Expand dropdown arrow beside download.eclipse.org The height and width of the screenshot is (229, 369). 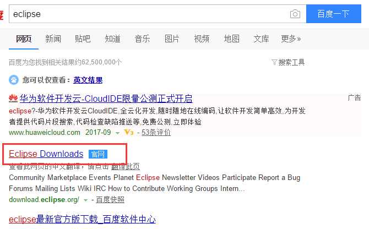[x=86, y=200]
